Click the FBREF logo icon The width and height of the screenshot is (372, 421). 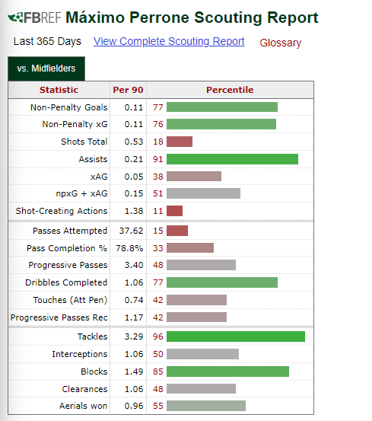(x=35, y=18)
